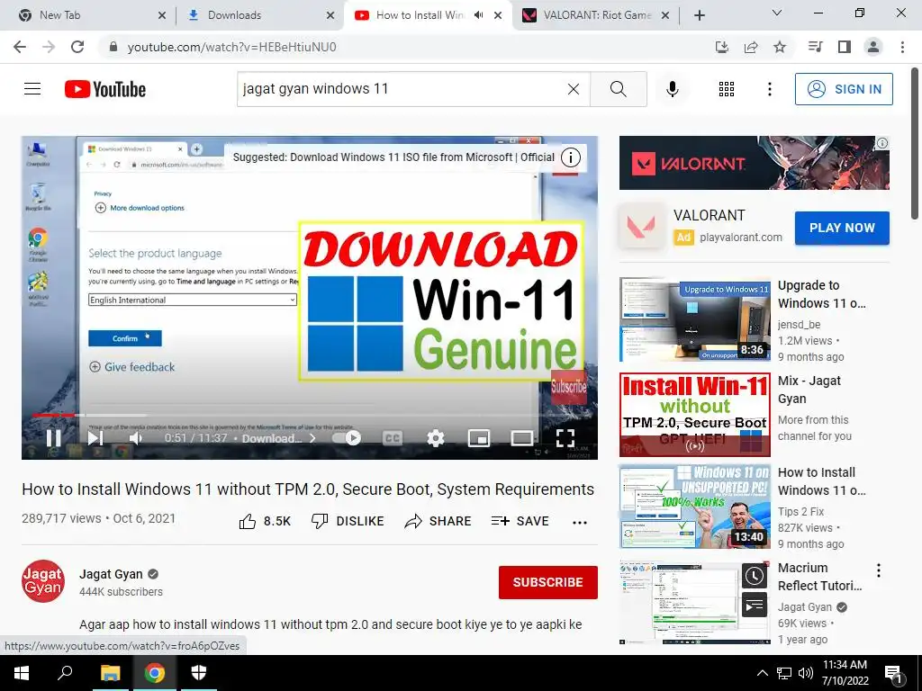922x691 pixels.
Task: Start voice search with the microphone
Action: pyautogui.click(x=673, y=89)
